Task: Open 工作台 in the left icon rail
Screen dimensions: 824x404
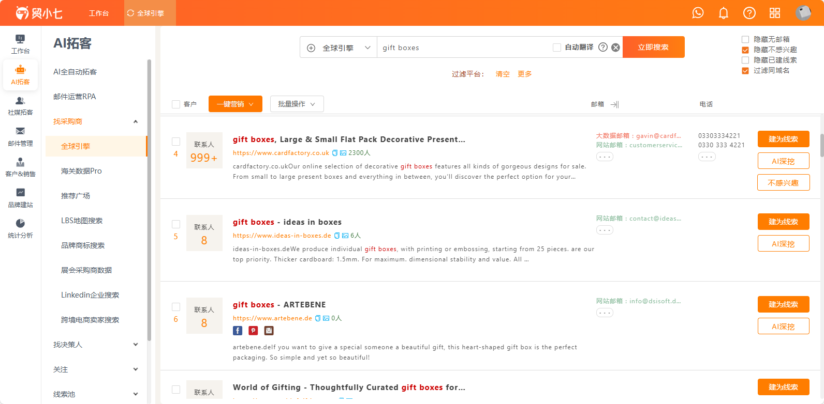Action: (20, 44)
